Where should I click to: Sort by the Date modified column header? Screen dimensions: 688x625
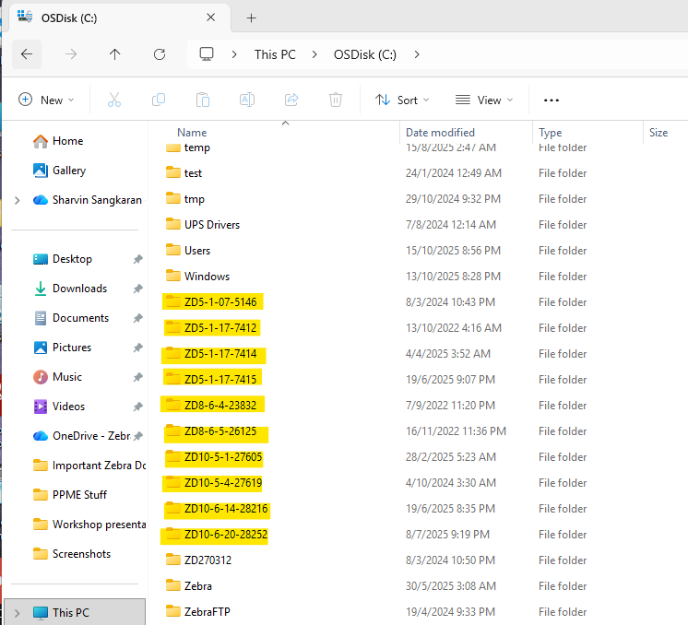[x=440, y=133]
